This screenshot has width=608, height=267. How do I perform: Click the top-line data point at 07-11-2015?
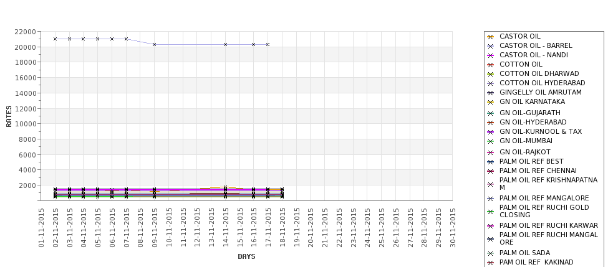pos(126,39)
